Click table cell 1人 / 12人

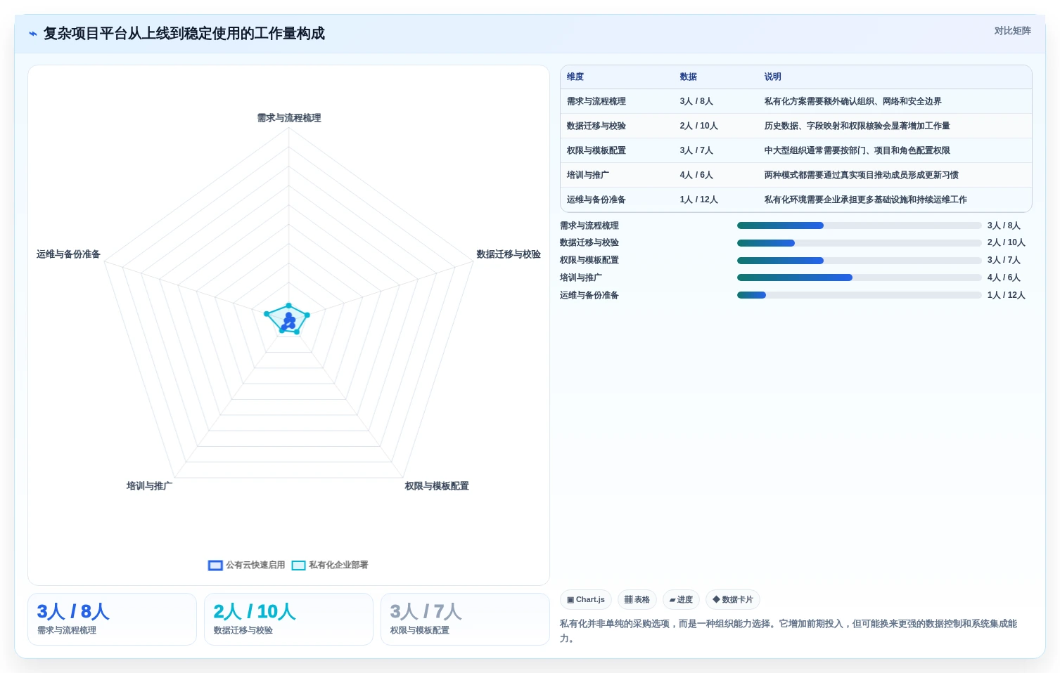[698, 200]
